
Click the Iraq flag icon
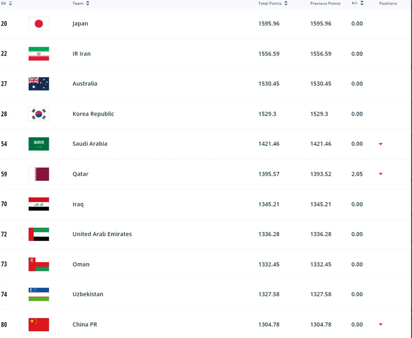point(39,204)
